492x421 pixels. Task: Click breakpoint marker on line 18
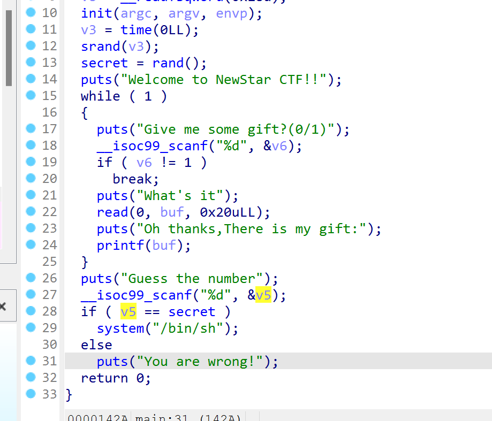tap(32, 146)
